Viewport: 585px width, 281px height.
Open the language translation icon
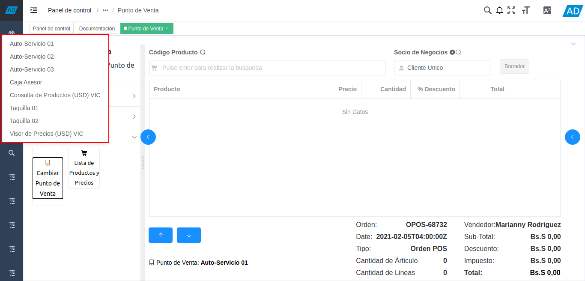(x=547, y=10)
